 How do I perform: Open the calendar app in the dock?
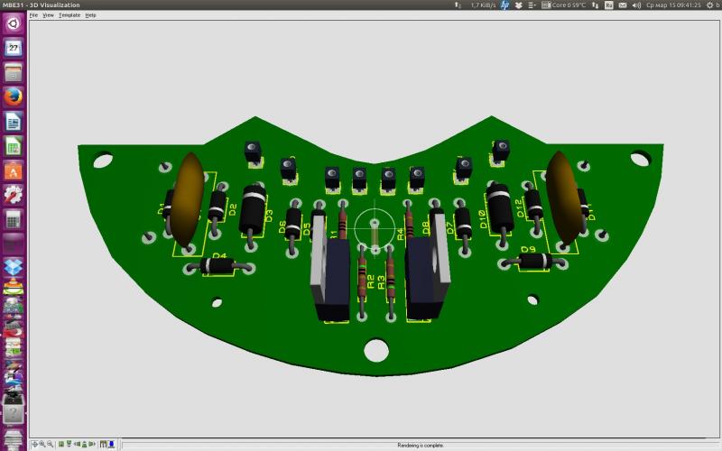coord(14,48)
